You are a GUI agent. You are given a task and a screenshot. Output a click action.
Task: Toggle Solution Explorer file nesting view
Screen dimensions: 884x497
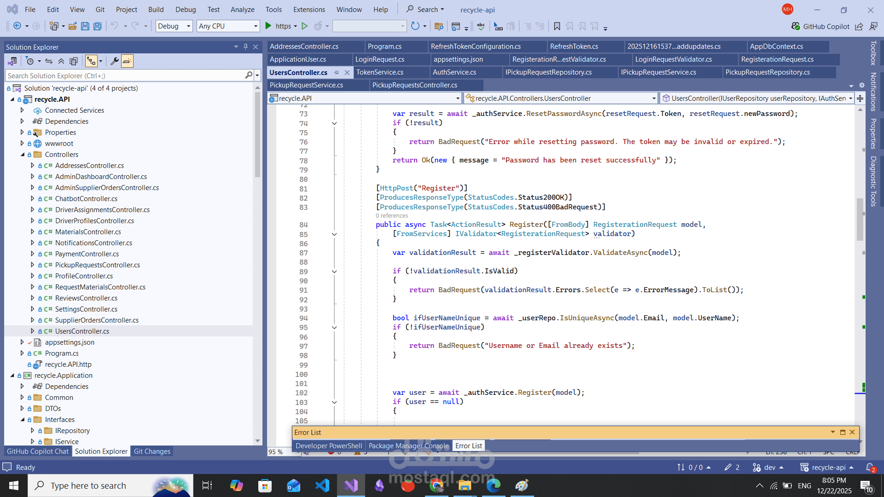point(91,61)
